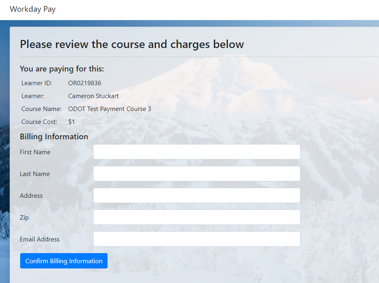
Task: Click the 'You are paying for this' subheading
Action: coord(62,69)
